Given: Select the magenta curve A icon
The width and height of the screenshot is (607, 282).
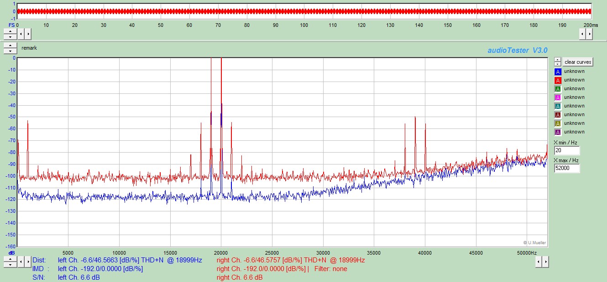Looking at the screenshot, I should tap(558, 97).
